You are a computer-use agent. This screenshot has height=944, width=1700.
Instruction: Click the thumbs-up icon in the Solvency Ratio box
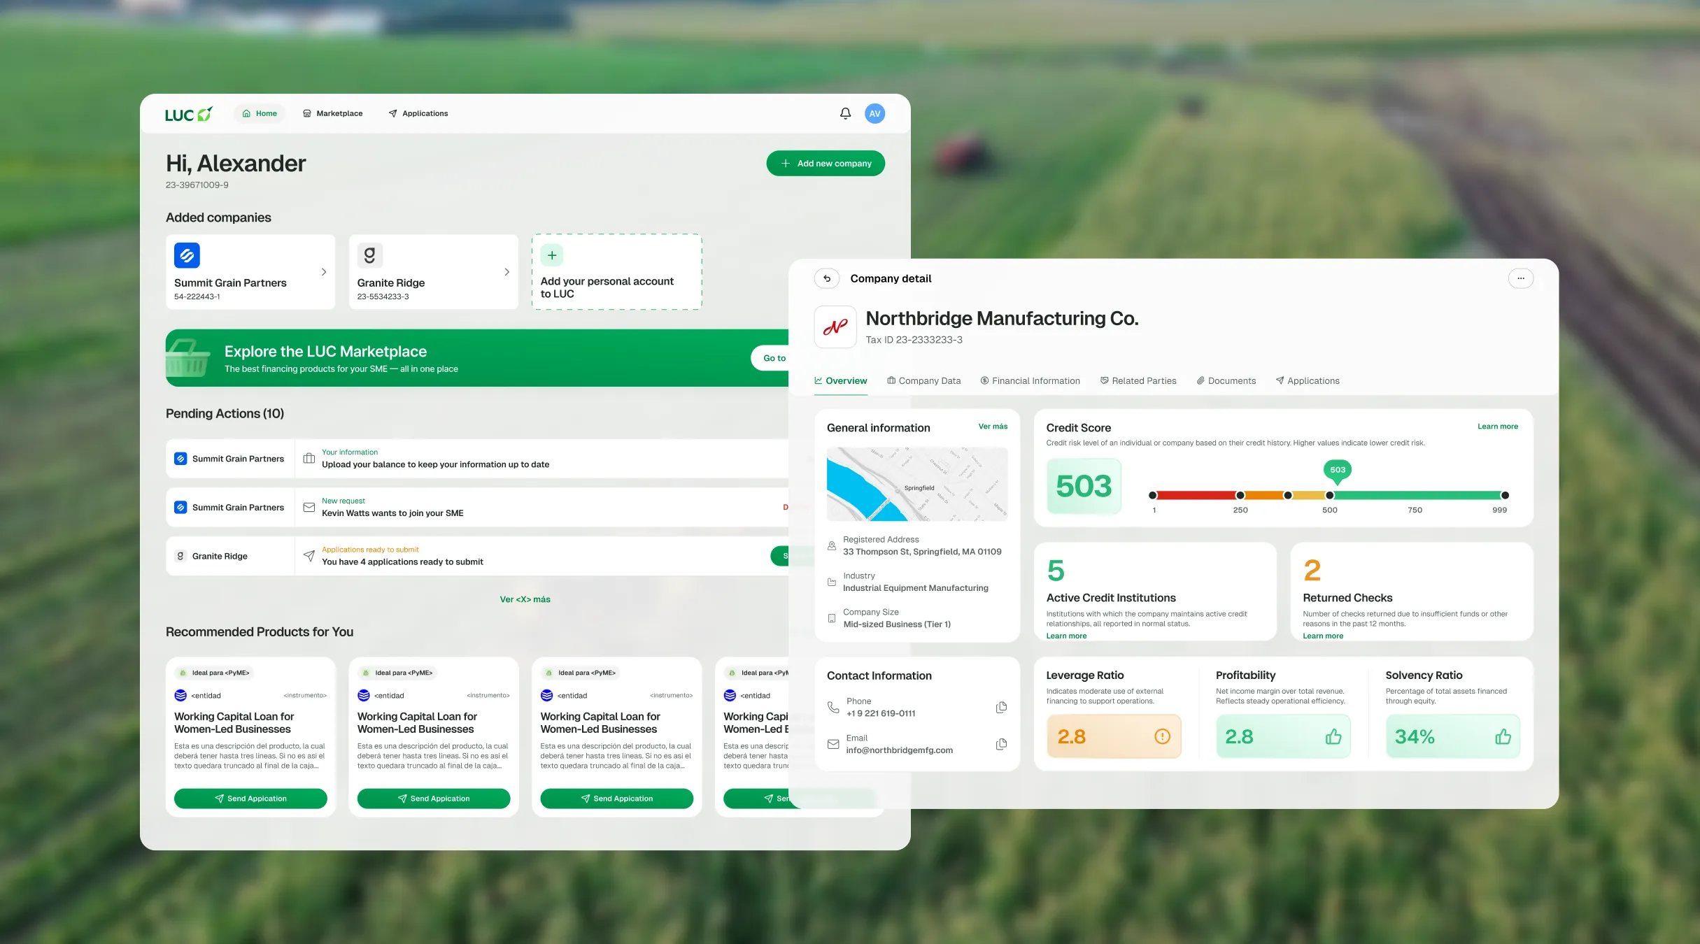pyautogui.click(x=1503, y=736)
